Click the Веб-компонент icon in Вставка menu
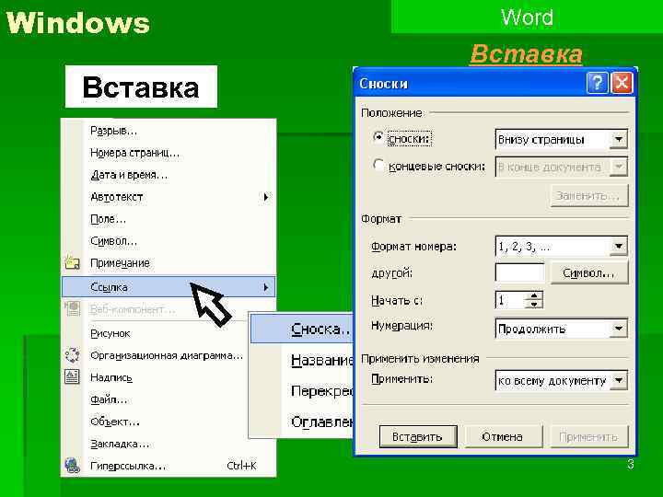This screenshot has height=497, width=663. click(x=73, y=309)
